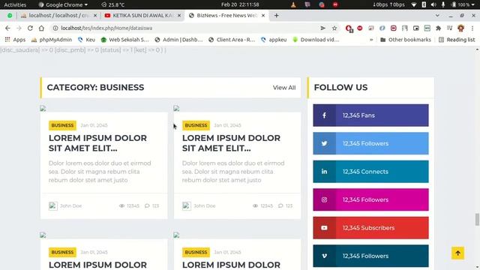Screen dimensions: 480x270
Task: Click the site information icon in address bar
Action: pos(55,28)
